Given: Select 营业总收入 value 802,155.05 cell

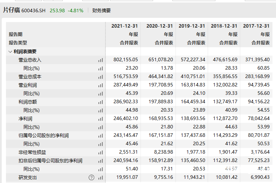Looking at the screenshot, I should tap(126, 60).
